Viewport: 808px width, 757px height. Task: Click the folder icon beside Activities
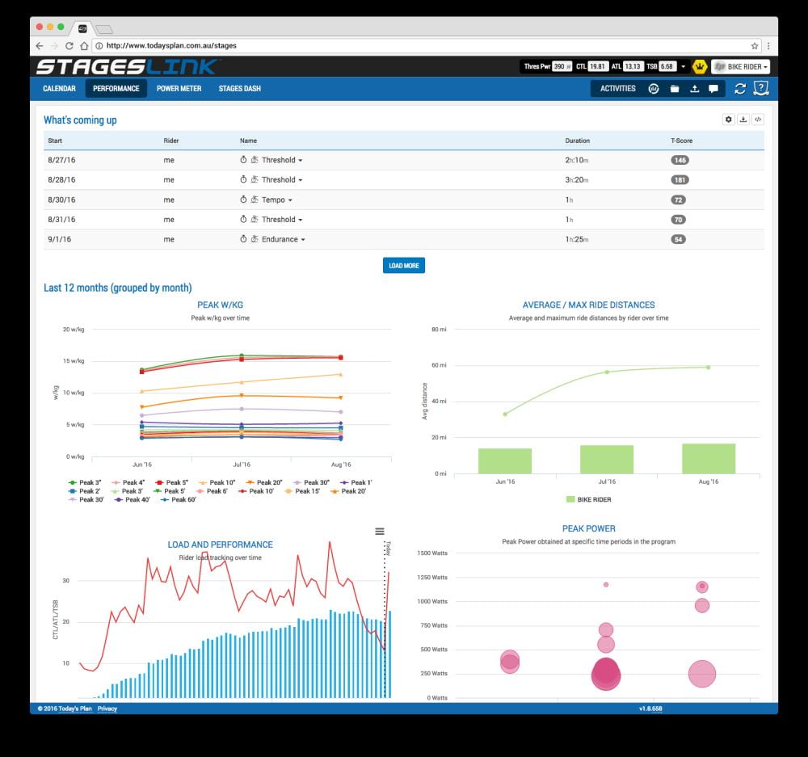(675, 89)
